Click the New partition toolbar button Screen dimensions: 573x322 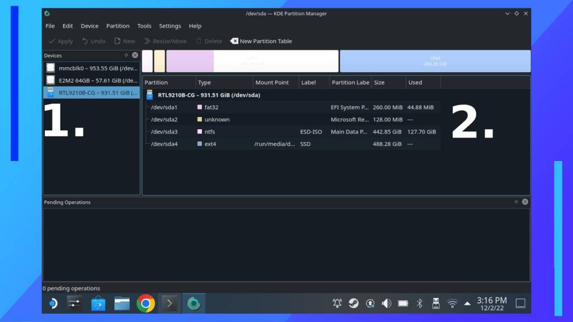[125, 41]
